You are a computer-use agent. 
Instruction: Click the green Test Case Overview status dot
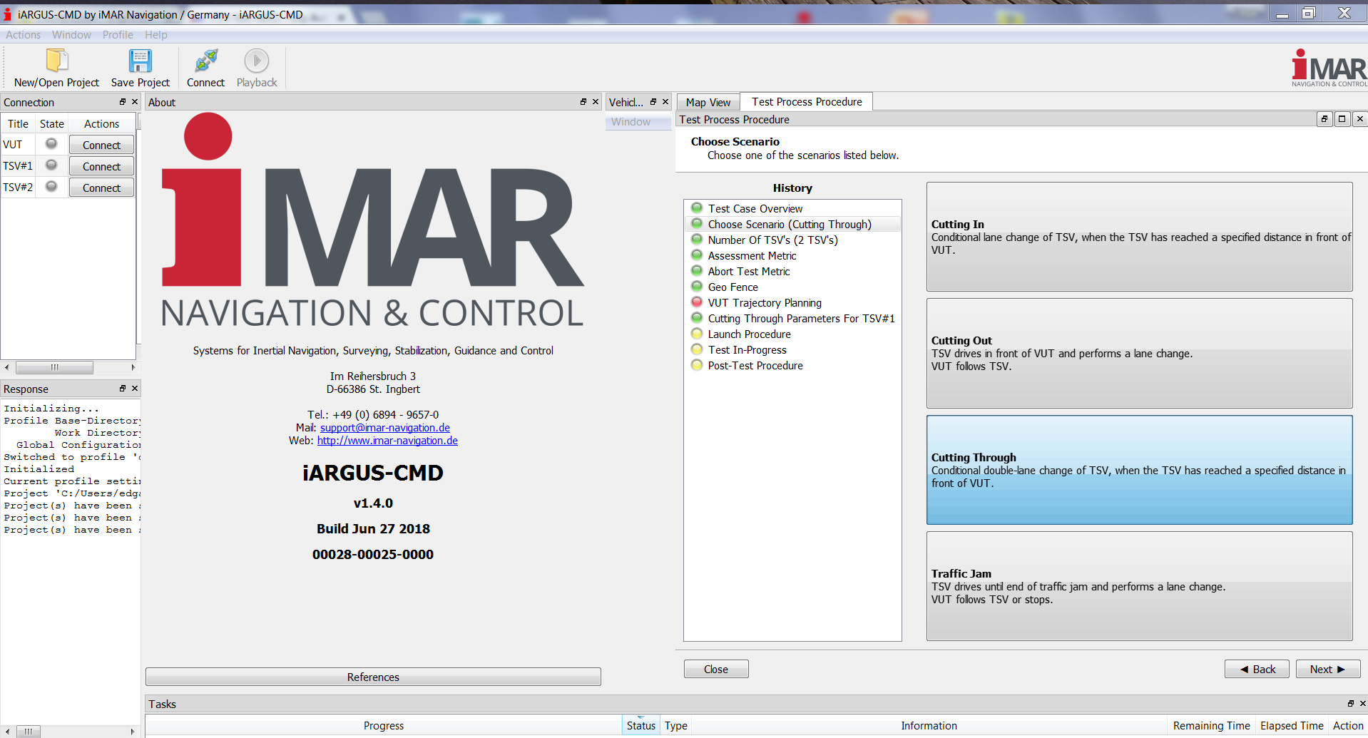click(x=697, y=208)
